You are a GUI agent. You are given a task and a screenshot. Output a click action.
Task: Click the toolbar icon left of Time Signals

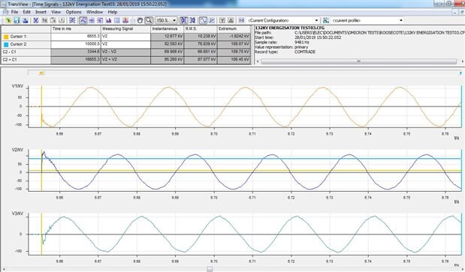[x=72, y=20]
